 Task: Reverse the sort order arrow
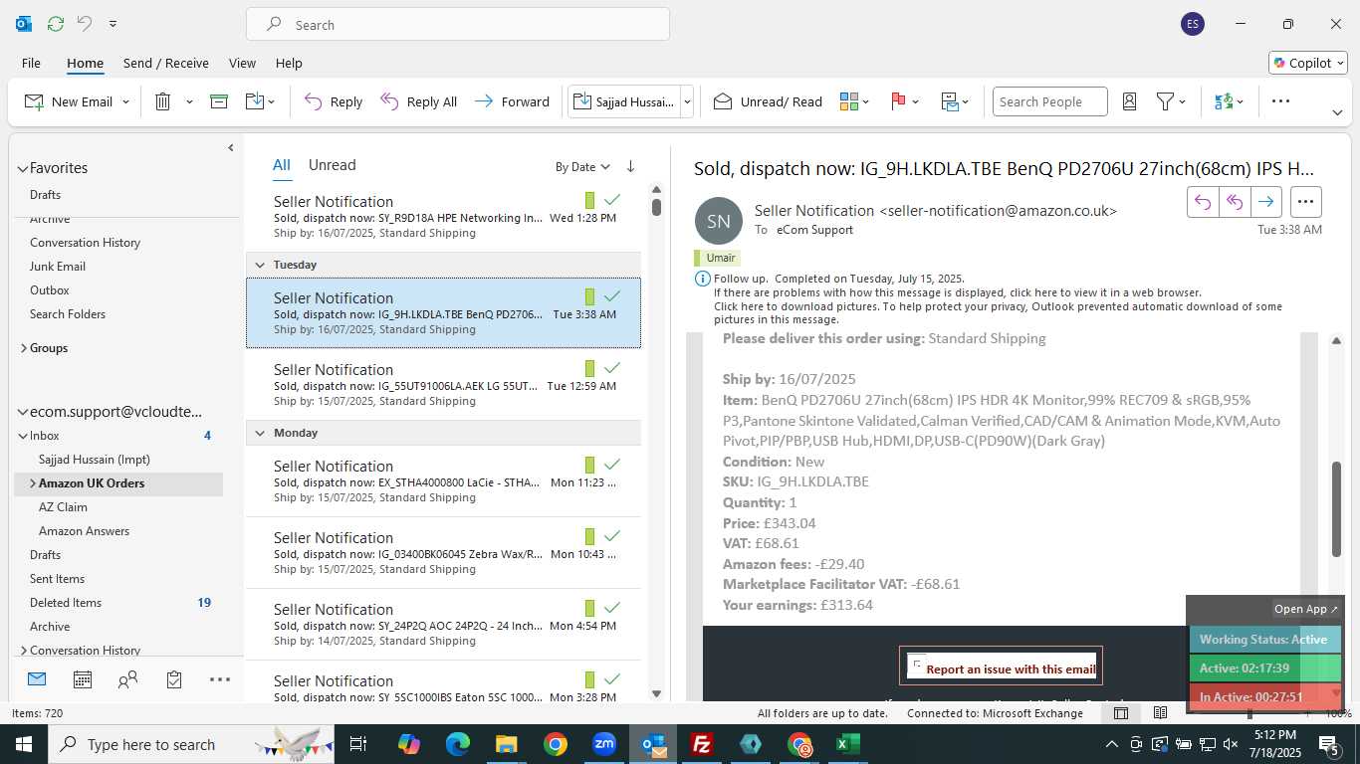tap(630, 166)
